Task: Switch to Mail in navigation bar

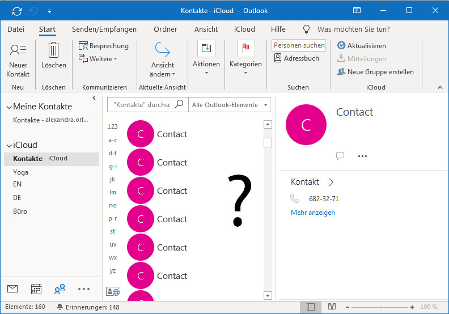Action: click(12, 289)
